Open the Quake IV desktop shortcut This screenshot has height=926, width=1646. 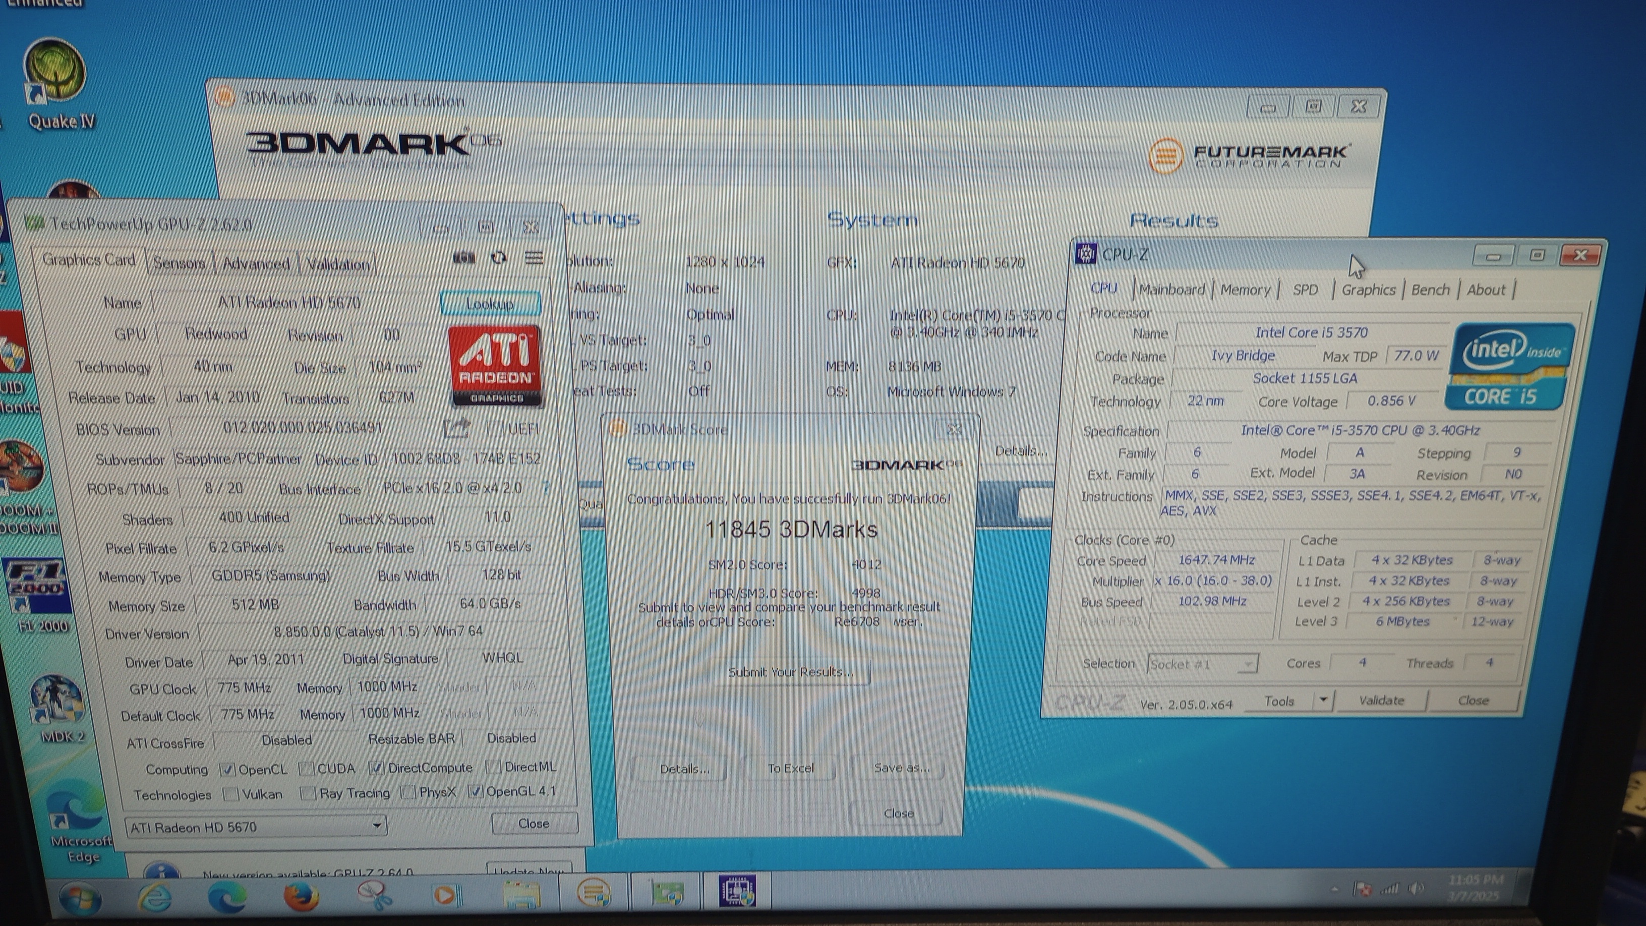tap(56, 83)
